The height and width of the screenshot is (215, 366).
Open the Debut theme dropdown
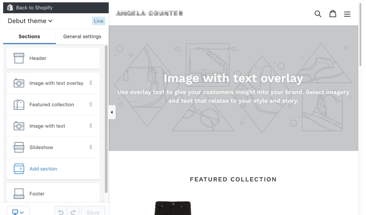click(30, 21)
